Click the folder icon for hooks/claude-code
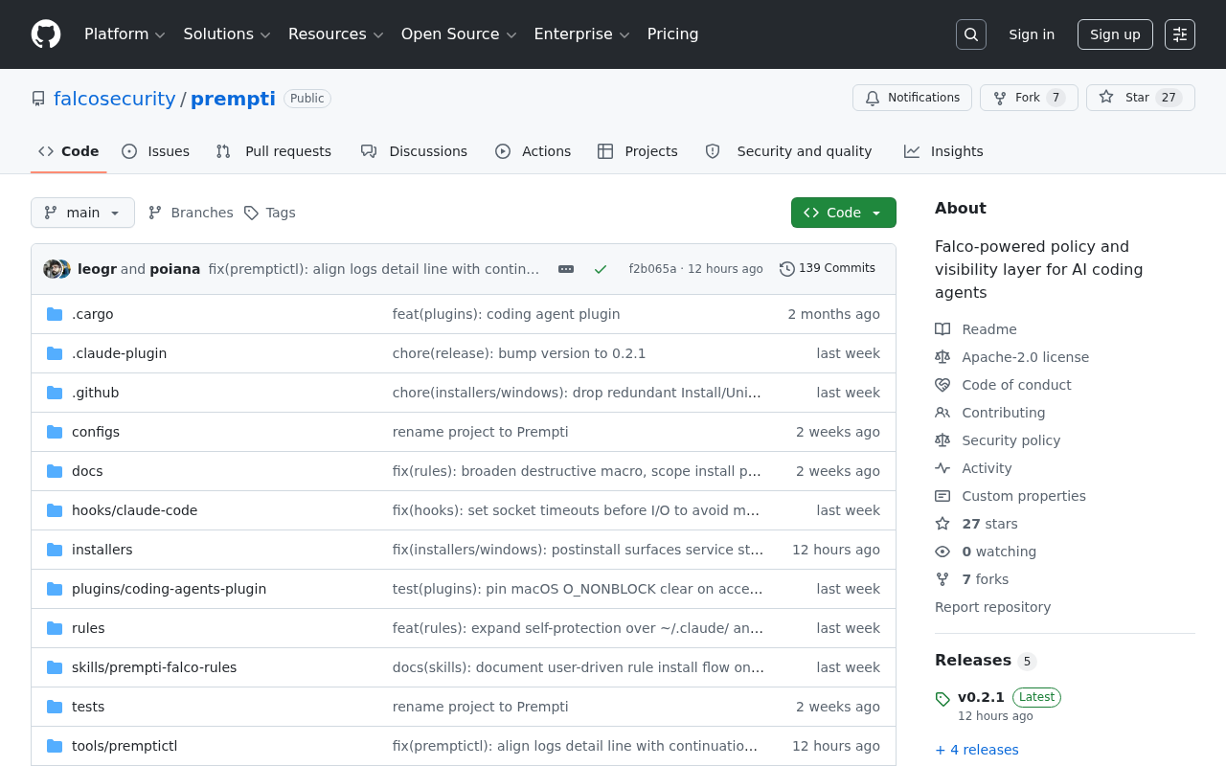Image resolution: width=1226 pixels, height=766 pixels. tap(55, 510)
